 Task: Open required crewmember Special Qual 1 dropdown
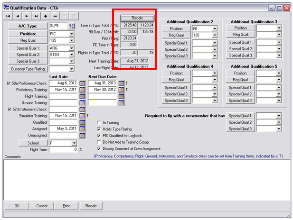[279, 116]
